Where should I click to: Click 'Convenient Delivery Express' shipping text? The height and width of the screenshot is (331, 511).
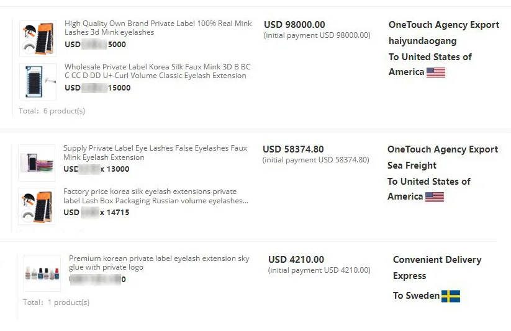[436, 267]
